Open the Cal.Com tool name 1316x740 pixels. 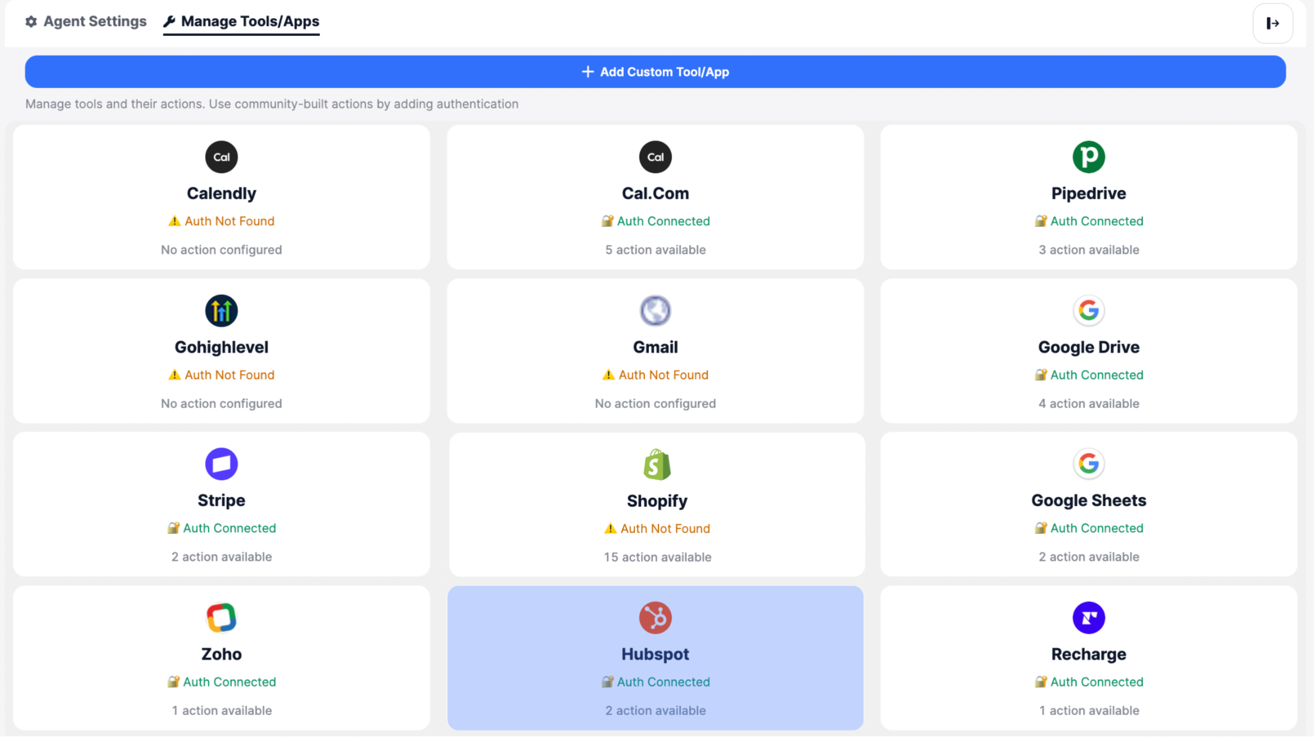[x=655, y=193]
